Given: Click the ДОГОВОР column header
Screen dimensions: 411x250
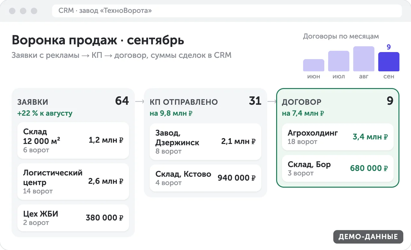Looking at the screenshot, I should click(302, 102).
